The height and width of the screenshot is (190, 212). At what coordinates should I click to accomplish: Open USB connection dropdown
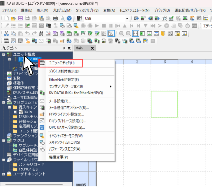pyautogui.click(x=127, y=18)
